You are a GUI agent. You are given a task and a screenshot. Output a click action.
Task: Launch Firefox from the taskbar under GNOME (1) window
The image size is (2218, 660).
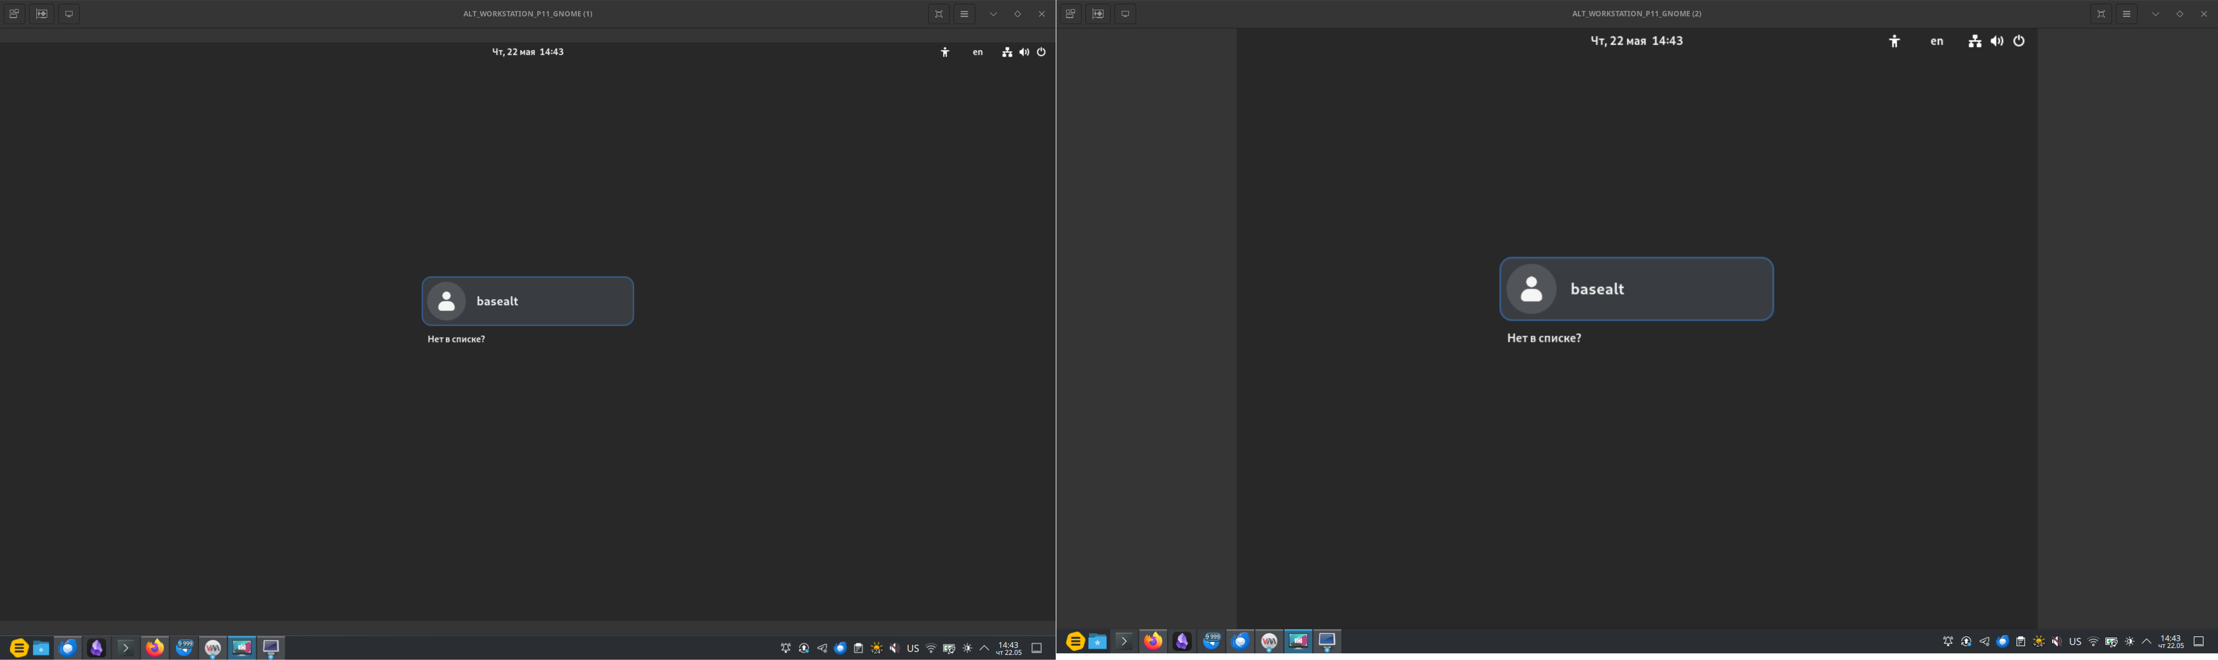tap(155, 648)
